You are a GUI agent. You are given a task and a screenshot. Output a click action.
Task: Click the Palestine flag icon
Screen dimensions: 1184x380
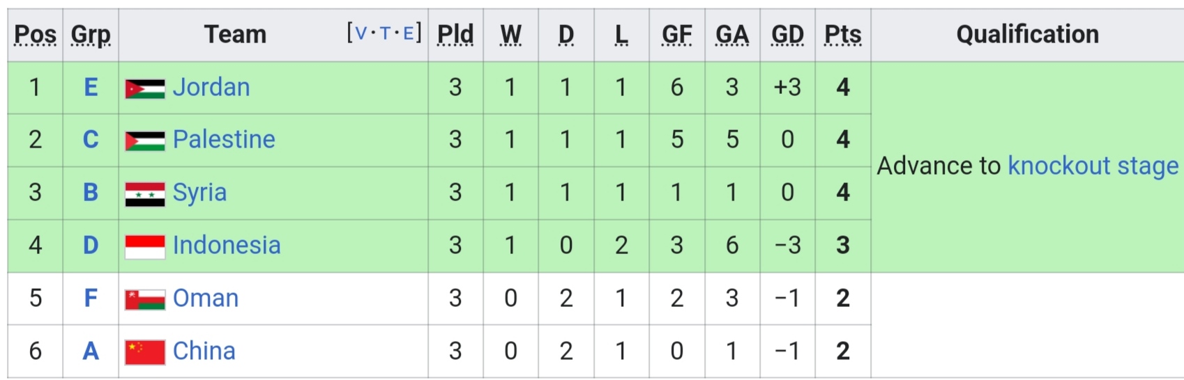tap(145, 141)
